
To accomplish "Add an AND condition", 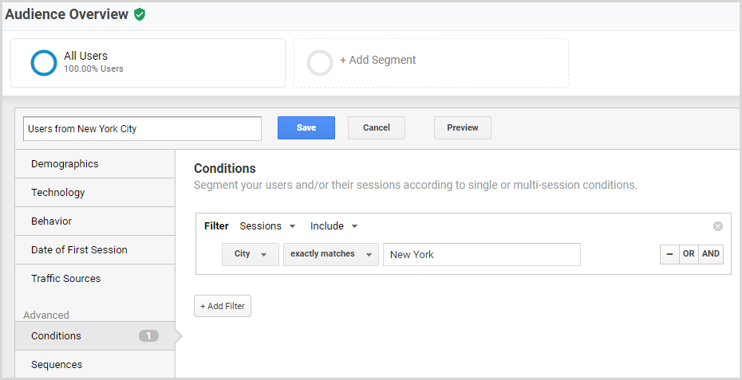I will point(711,254).
